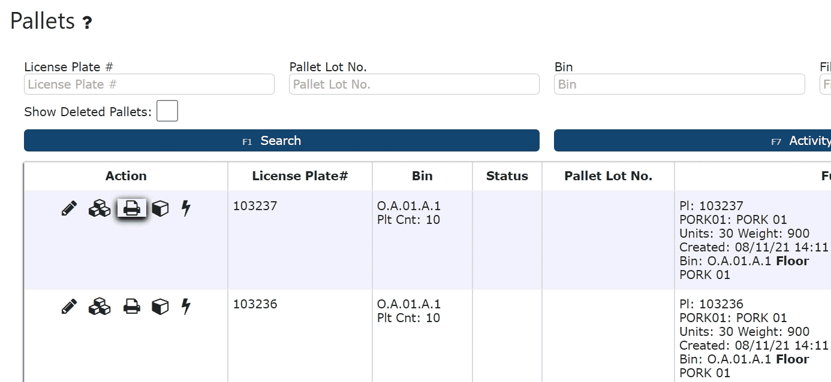Click into the Pallet Lot No. field
The width and height of the screenshot is (831, 382).
(414, 84)
